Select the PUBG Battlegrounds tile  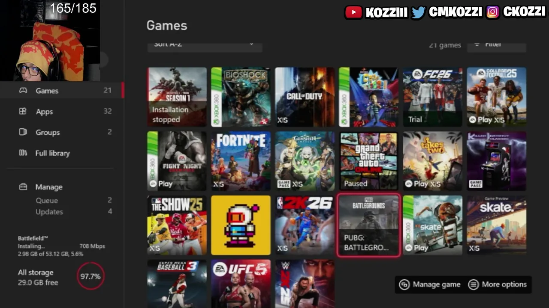click(x=369, y=225)
